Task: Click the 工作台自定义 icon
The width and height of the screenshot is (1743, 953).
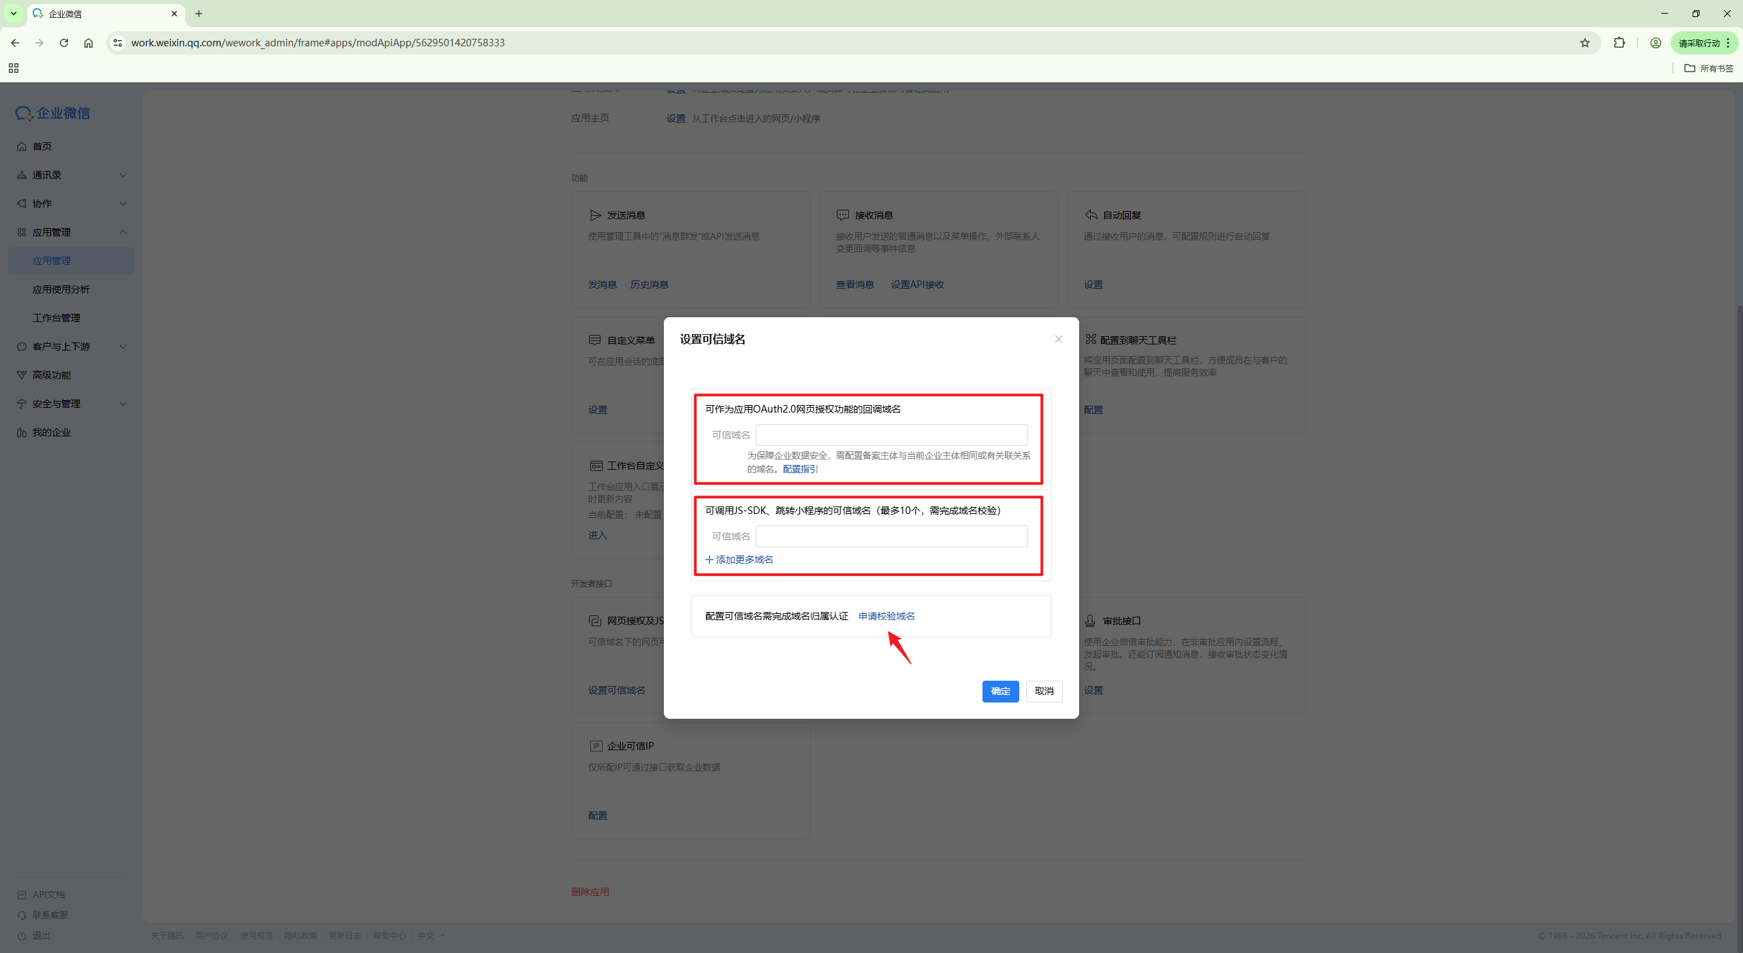Action: click(x=596, y=466)
